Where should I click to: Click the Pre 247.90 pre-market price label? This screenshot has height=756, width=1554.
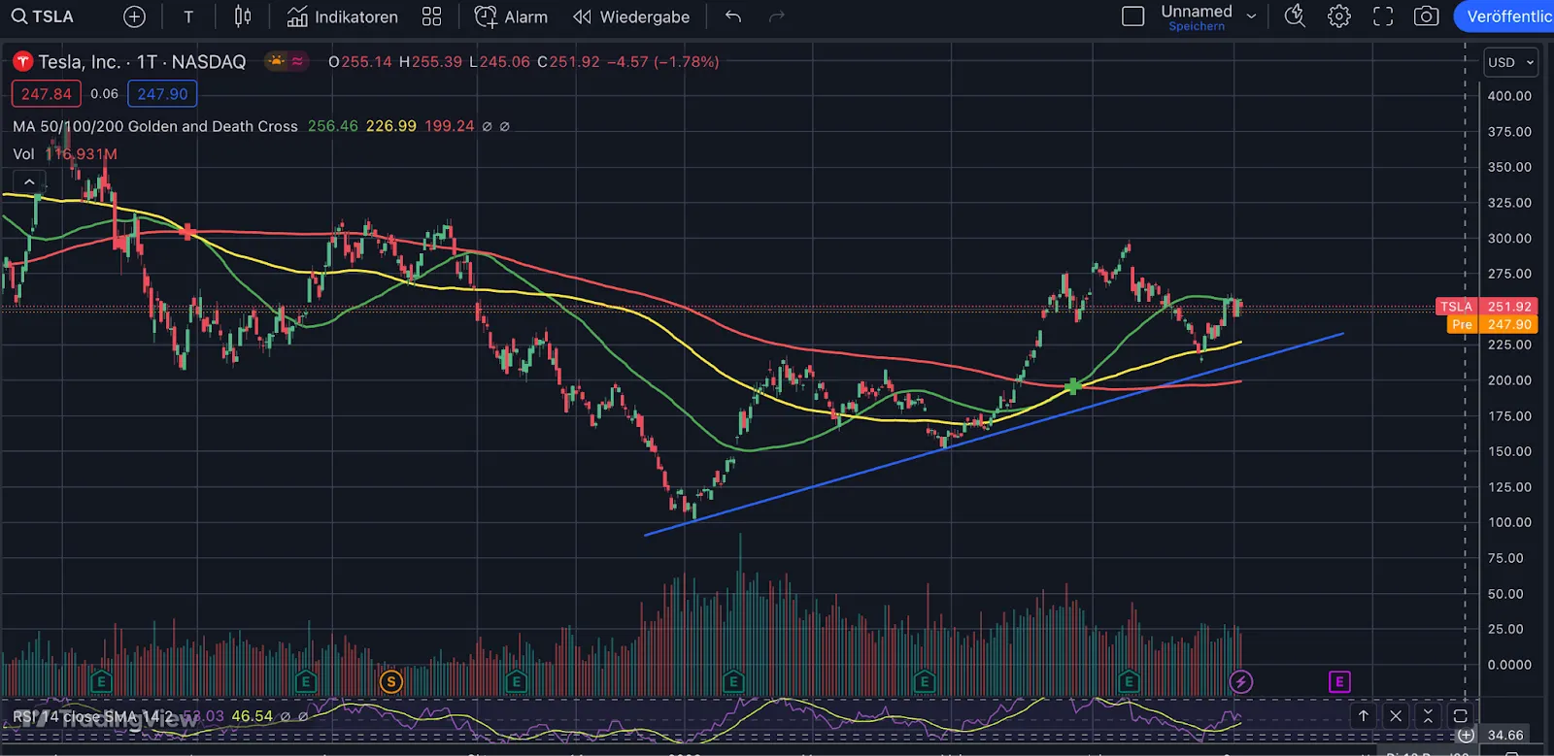coord(1492,324)
